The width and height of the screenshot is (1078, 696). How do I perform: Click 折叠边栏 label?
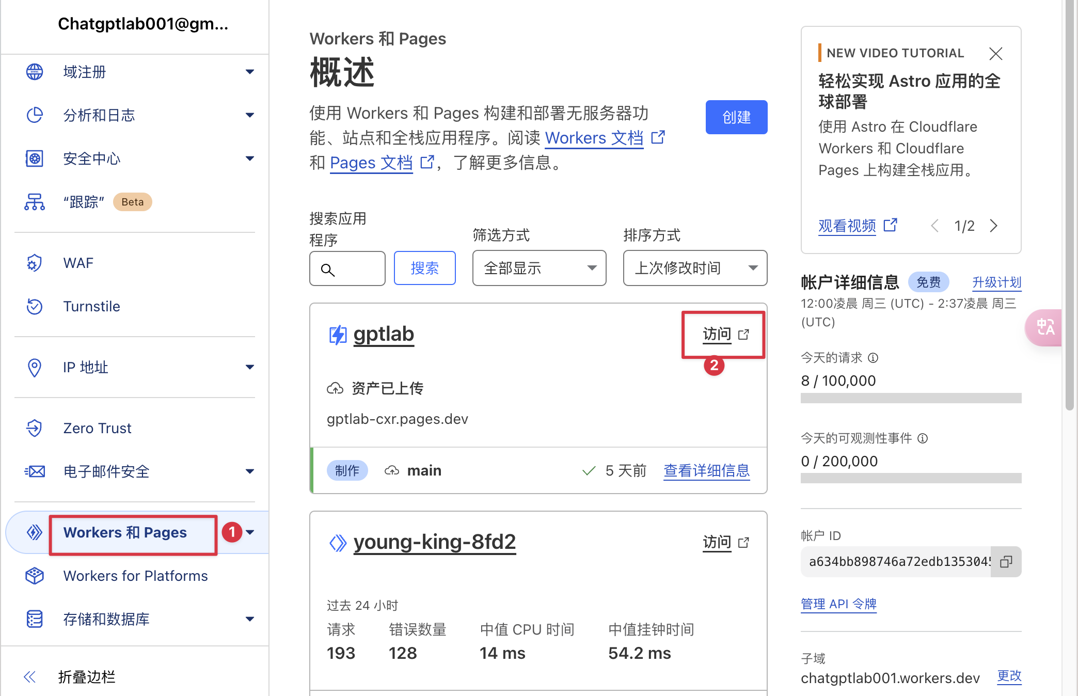click(86, 677)
